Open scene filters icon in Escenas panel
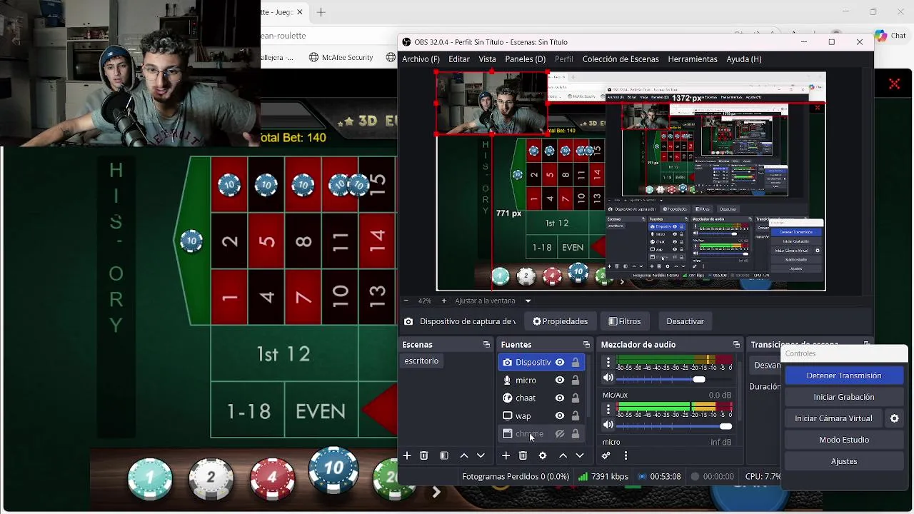Viewport: 914px width, 514px height. click(444, 455)
